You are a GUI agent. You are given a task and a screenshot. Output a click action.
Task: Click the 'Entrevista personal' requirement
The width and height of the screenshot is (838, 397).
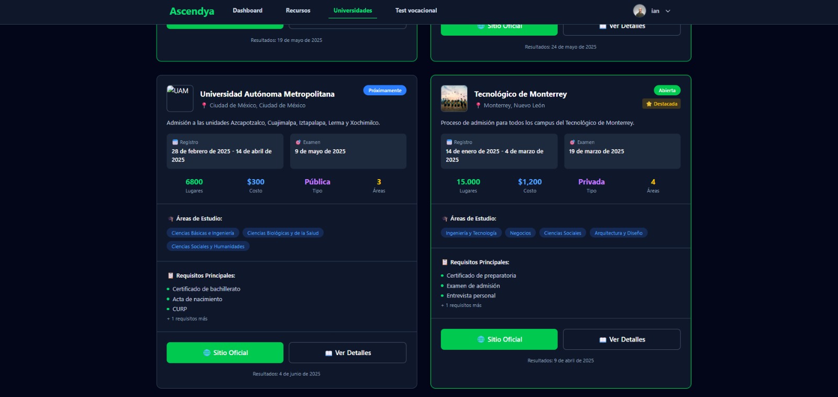coord(471,295)
